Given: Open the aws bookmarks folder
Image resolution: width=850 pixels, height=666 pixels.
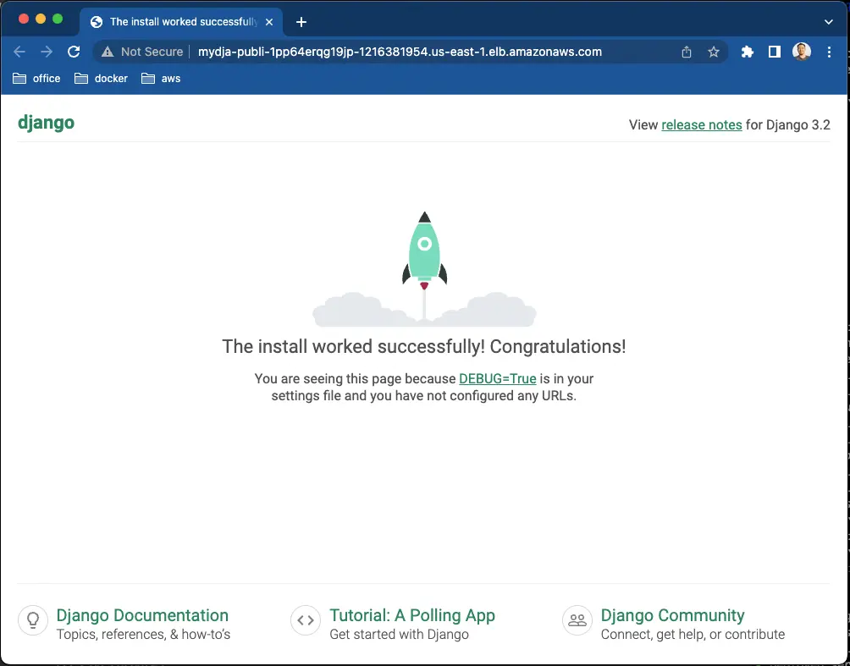Looking at the screenshot, I should coord(161,79).
